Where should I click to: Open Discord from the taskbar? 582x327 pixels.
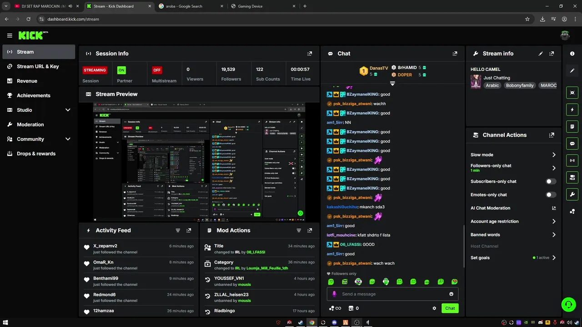334,322
